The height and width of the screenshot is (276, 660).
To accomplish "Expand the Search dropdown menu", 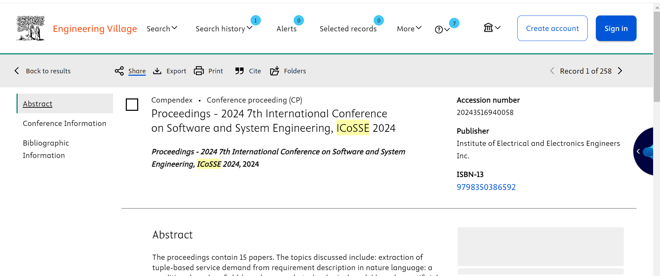I will coord(162,29).
